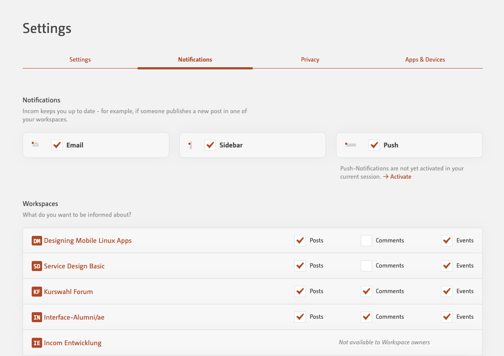Uncheck Posts for Interface-Alumni/ae
504x356 pixels.
click(300, 317)
